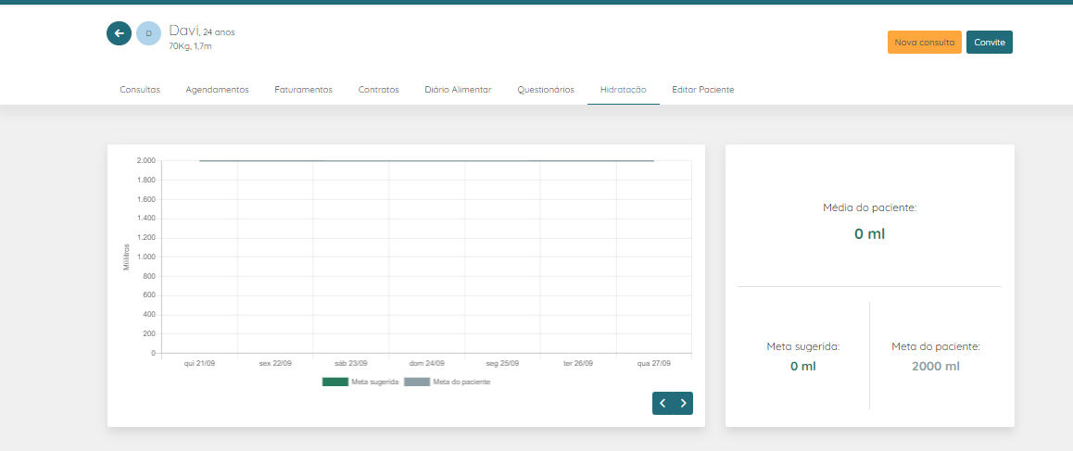This screenshot has height=451, width=1073.
Task: Click the 'Meta do paciente' legend label
Action: click(462, 382)
